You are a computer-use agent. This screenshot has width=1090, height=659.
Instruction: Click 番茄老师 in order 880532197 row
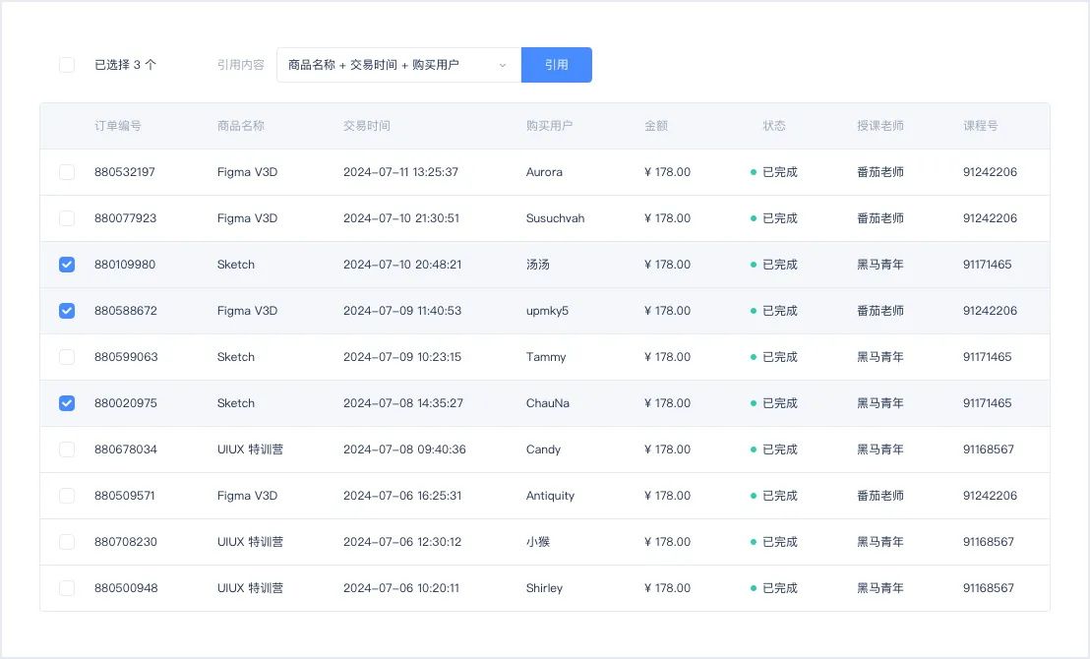tap(880, 172)
